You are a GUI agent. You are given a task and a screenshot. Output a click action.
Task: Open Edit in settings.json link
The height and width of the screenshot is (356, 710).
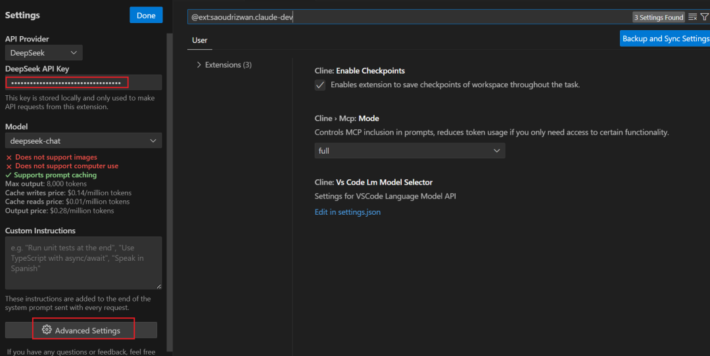click(x=347, y=211)
